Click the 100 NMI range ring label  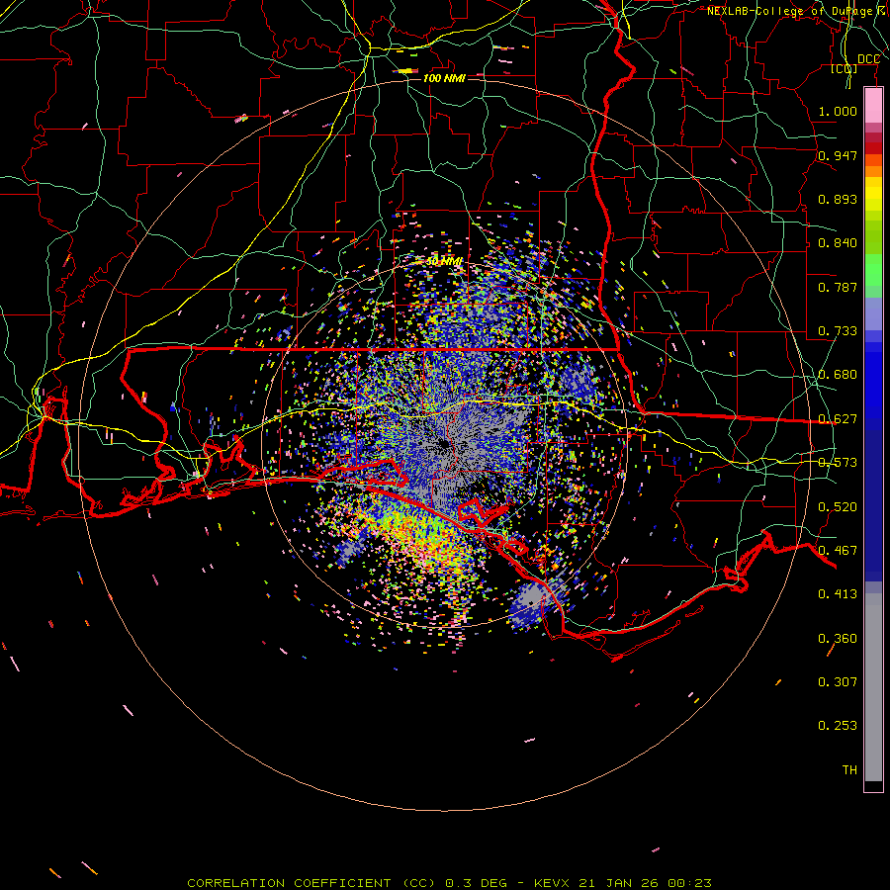[444, 78]
